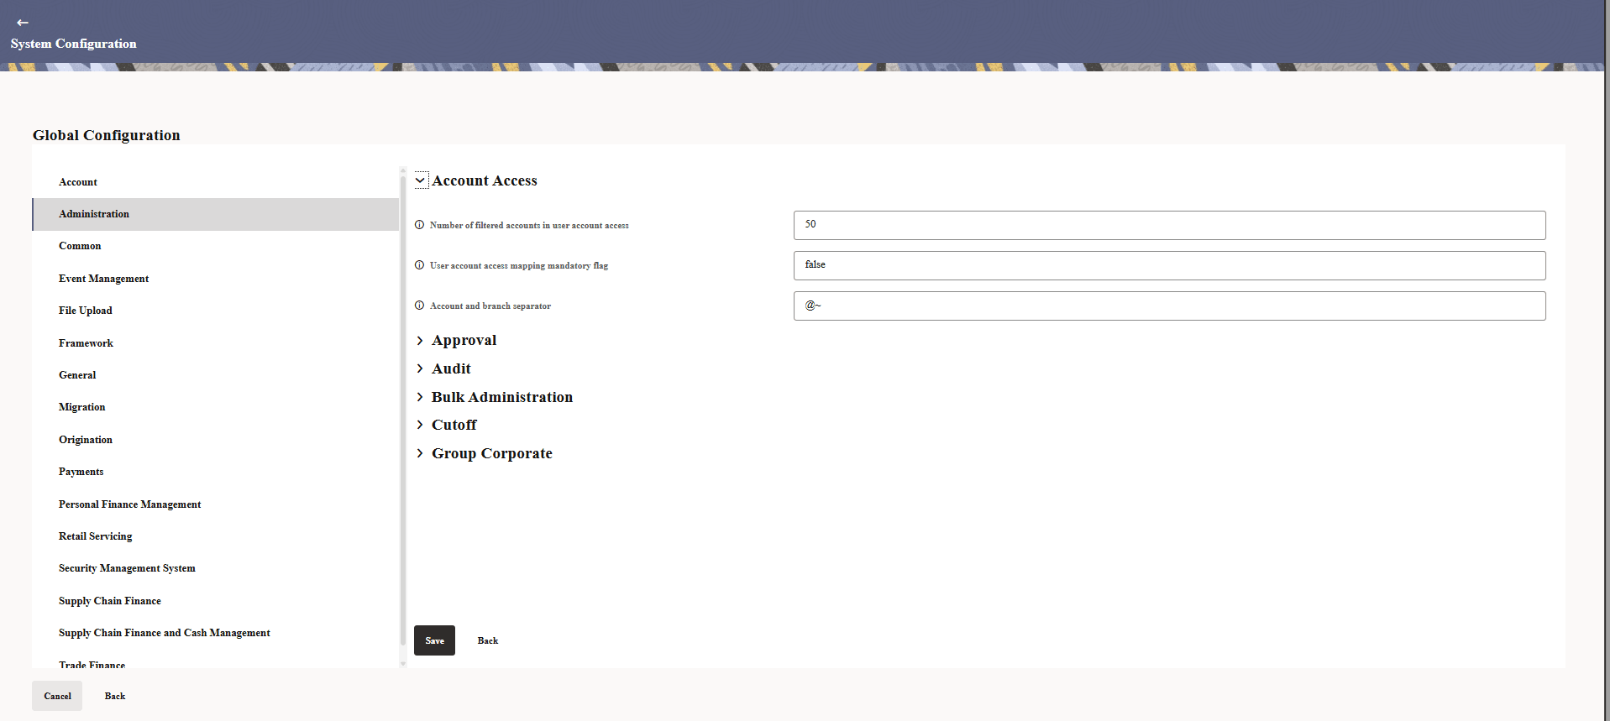This screenshot has height=721, width=1610.
Task: Click Back next to the Save button
Action: [x=488, y=640]
